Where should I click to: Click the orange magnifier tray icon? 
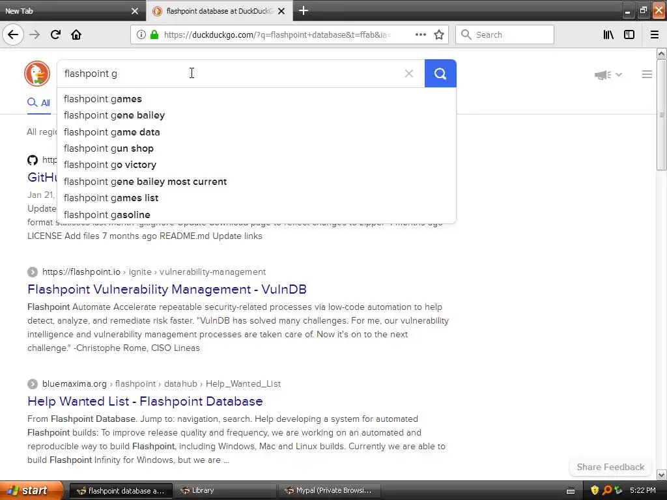(x=606, y=490)
